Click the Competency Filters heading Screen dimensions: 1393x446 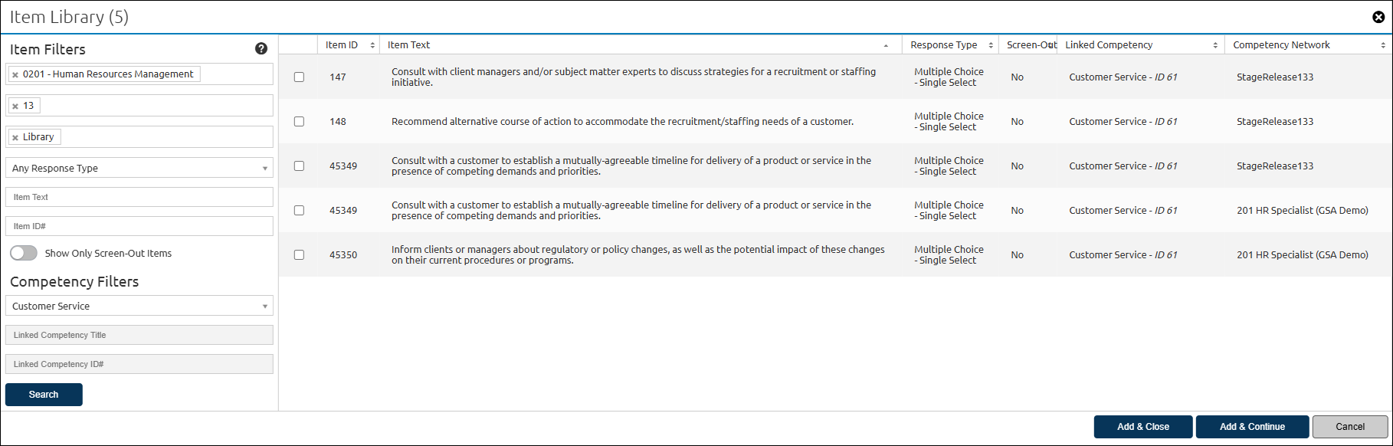coord(74,281)
